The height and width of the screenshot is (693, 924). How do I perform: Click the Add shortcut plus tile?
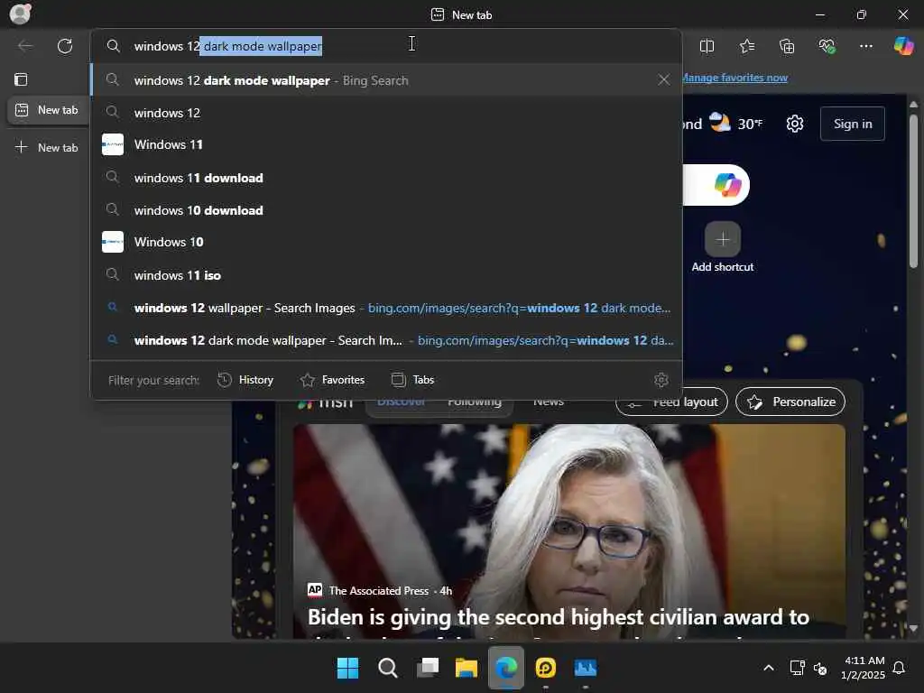coord(723,239)
